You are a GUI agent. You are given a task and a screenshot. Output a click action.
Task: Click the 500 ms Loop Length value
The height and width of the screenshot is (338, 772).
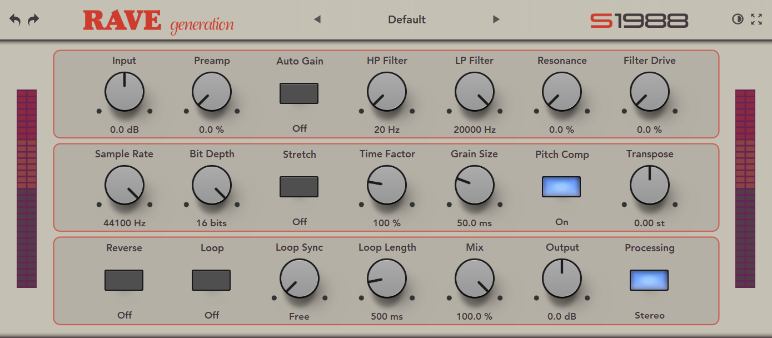(387, 316)
